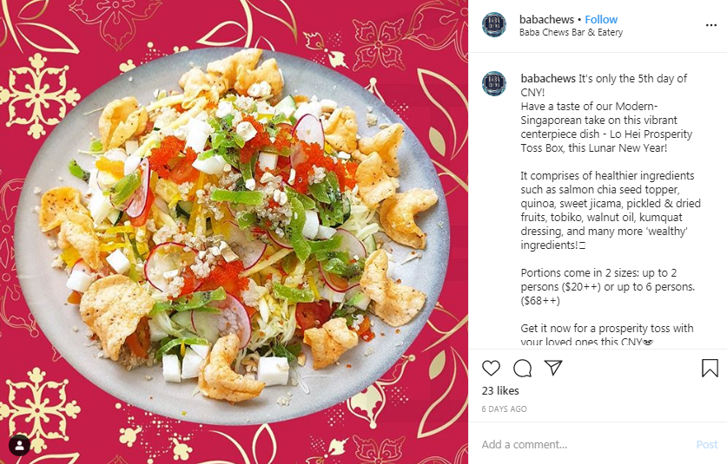Share post using paper plane icon

[553, 368]
